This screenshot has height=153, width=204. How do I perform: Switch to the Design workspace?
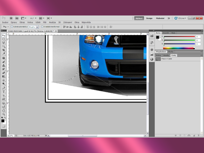(x=149, y=18)
